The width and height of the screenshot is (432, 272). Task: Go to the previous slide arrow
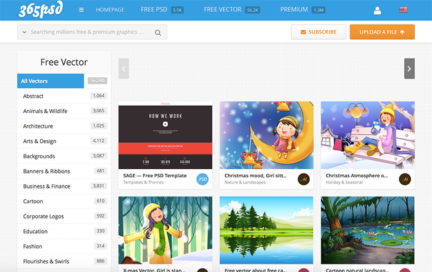pyautogui.click(x=123, y=69)
